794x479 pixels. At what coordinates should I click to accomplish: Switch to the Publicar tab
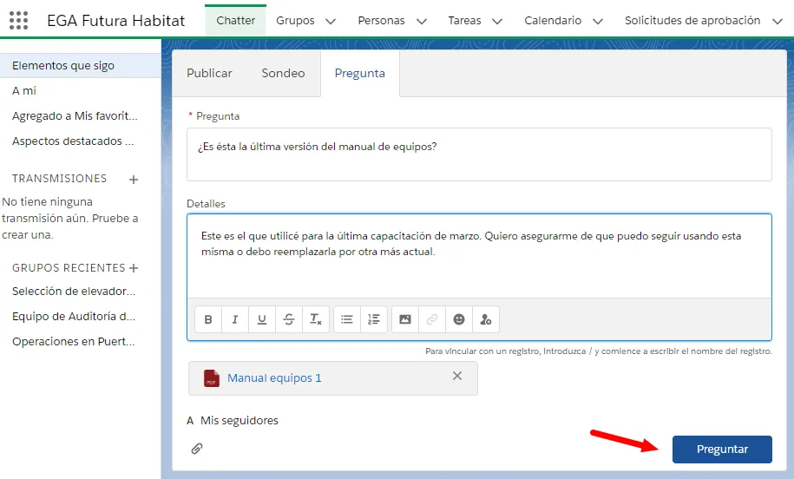[209, 74]
